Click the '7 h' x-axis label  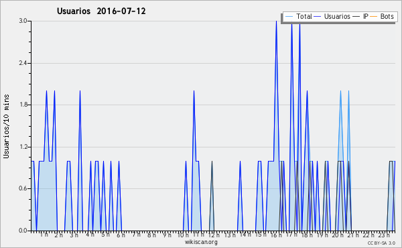(136, 234)
